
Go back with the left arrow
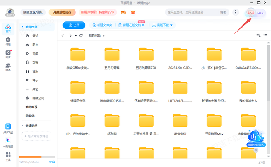tap(63, 36)
